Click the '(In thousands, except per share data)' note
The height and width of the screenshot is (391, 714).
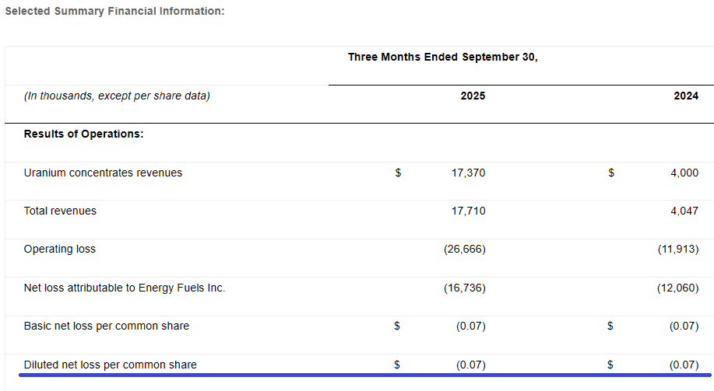(117, 96)
